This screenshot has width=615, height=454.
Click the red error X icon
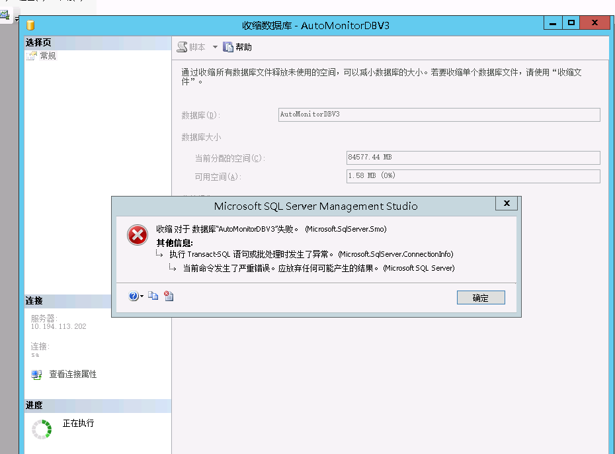click(138, 235)
